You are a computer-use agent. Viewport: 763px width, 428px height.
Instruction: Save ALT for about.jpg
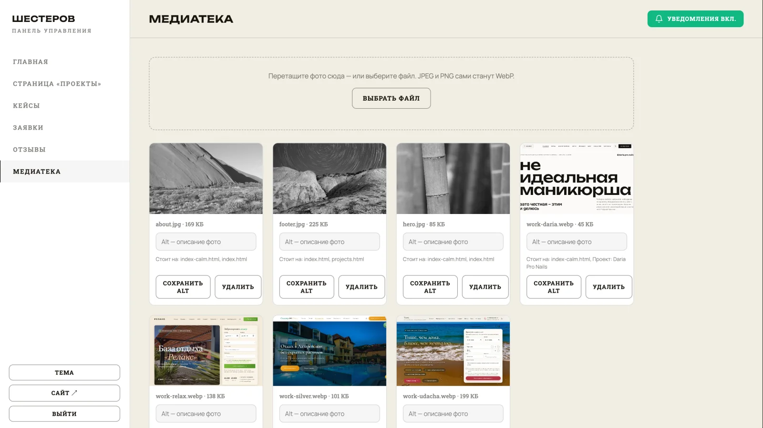click(183, 287)
